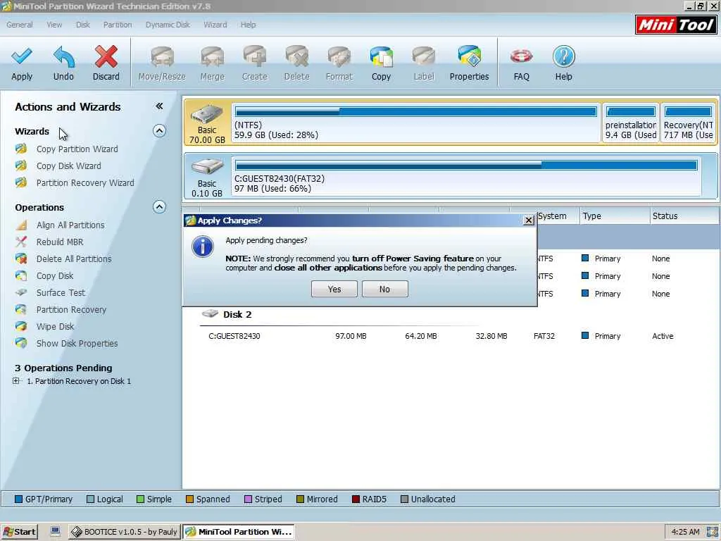Click the Discard red X icon
This screenshot has width=721, height=541.
click(x=106, y=56)
